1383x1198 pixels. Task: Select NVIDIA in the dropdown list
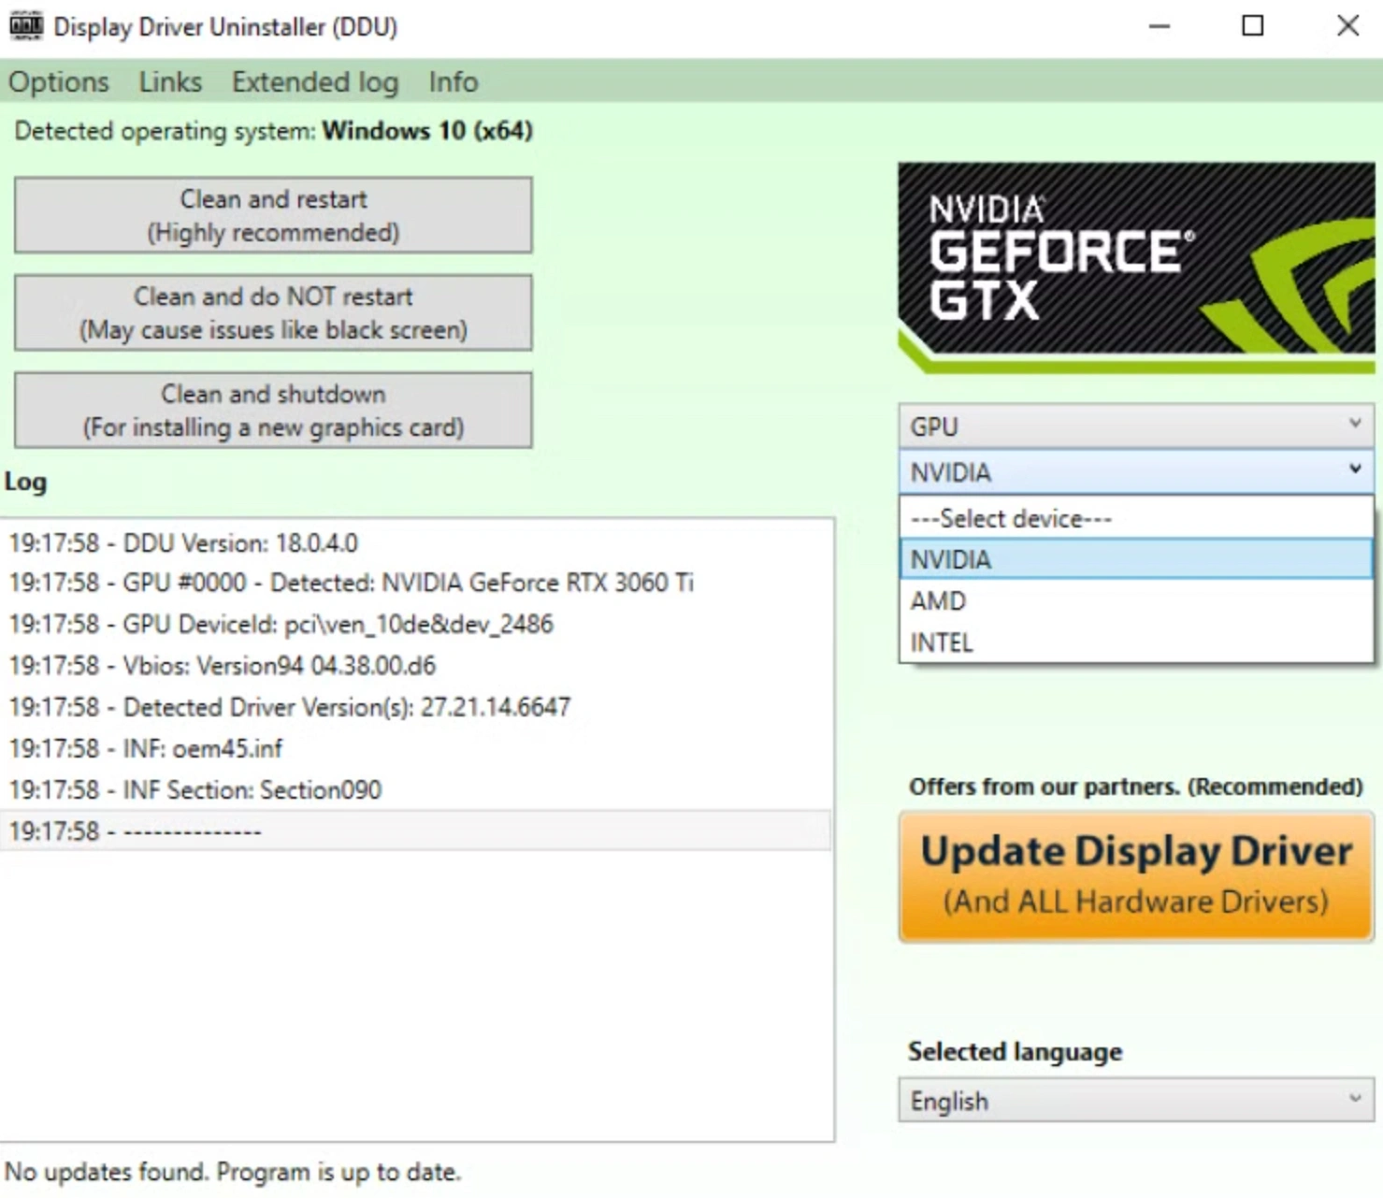(x=1136, y=559)
